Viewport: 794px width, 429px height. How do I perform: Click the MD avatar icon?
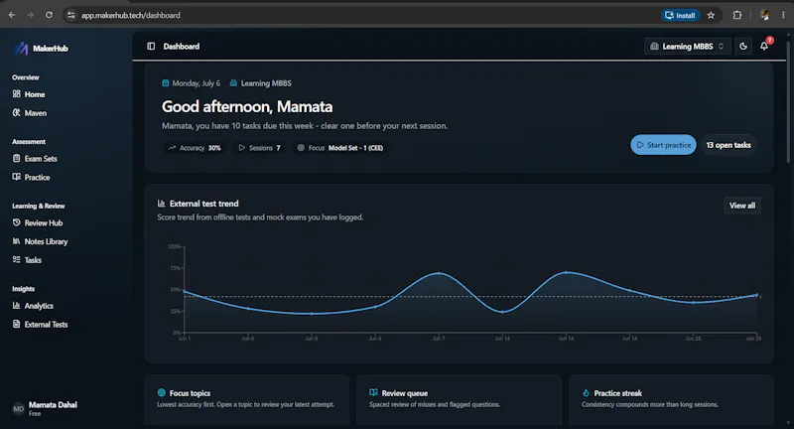(19, 409)
